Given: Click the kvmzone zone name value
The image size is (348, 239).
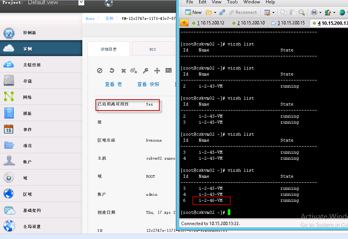Looking at the screenshot, I should (x=154, y=140).
